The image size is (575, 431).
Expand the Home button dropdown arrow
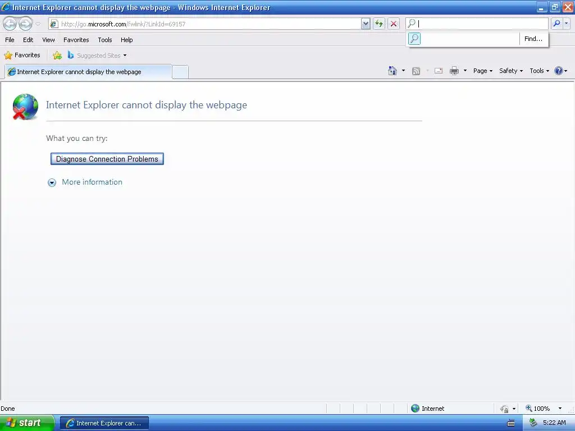coord(403,70)
